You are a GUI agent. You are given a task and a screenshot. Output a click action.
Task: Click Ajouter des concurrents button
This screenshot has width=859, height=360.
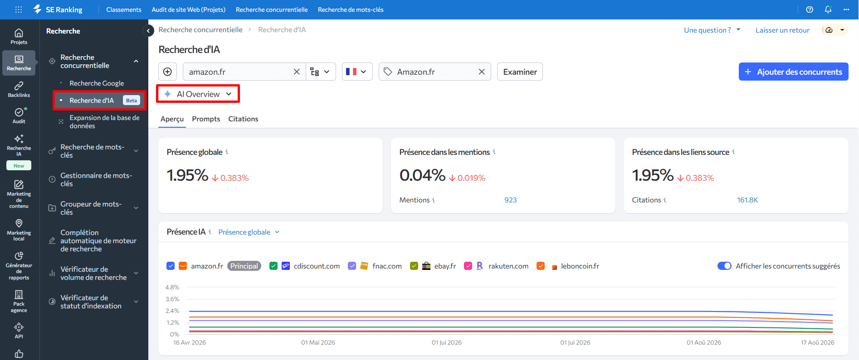pos(793,72)
